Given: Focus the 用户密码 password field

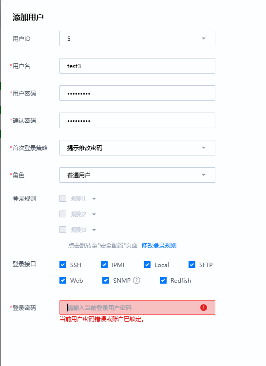Looking at the screenshot, I should (x=137, y=93).
